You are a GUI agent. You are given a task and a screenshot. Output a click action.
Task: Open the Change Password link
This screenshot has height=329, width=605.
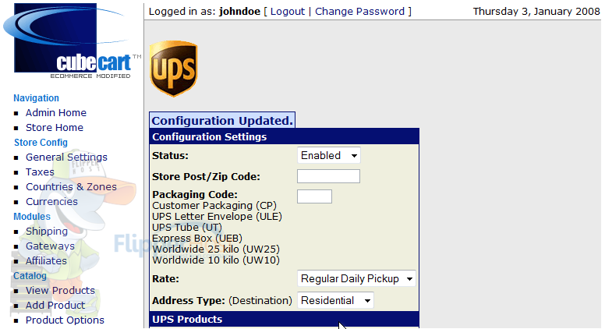click(x=359, y=12)
